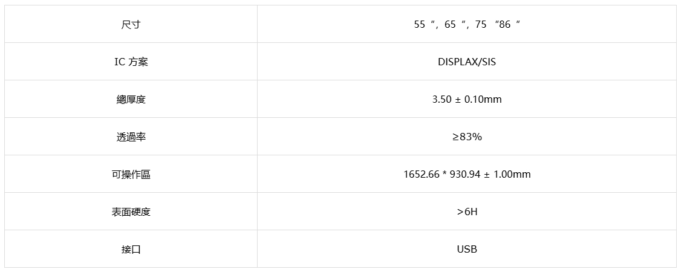Click the 75 inch size text
This screenshot has width=684, height=275.
481,24
